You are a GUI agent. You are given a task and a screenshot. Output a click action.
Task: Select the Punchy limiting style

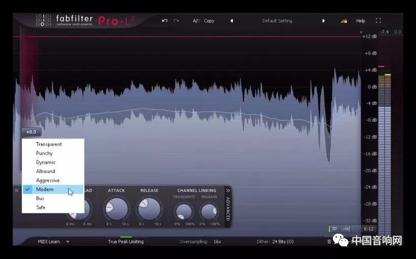click(53, 153)
